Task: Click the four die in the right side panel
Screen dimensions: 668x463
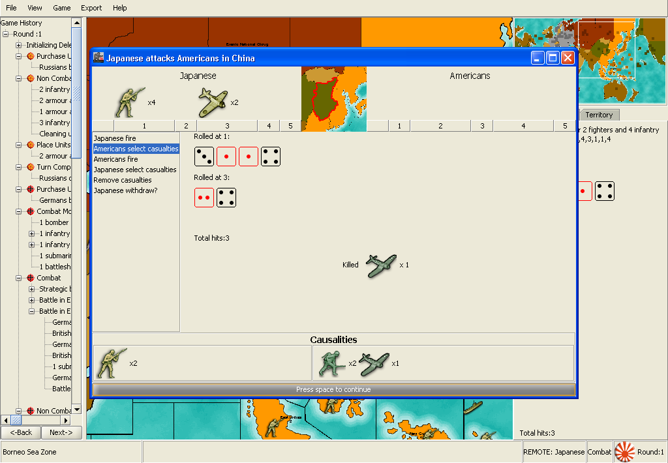Action: (x=605, y=191)
